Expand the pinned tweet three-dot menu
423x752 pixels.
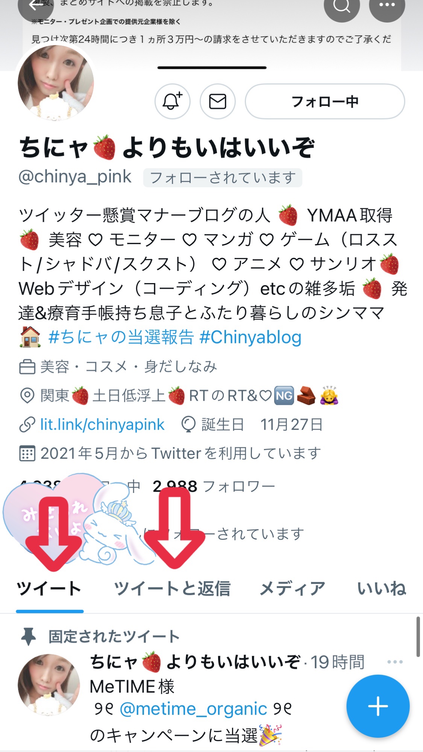coord(395,662)
